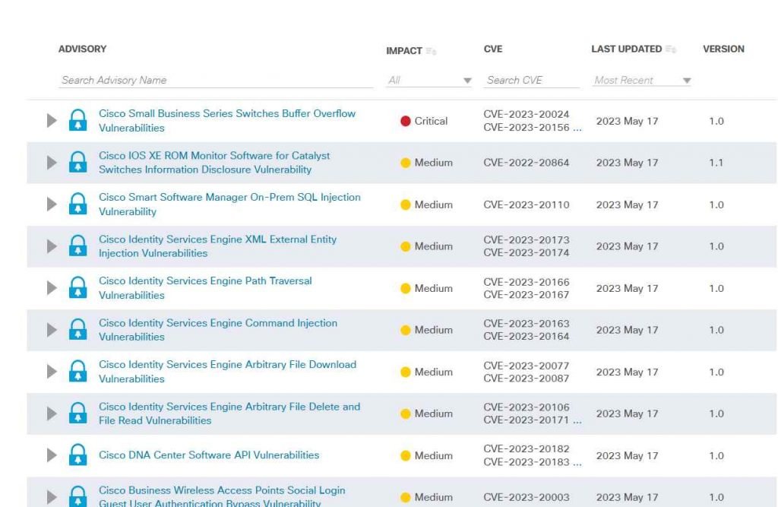
Task: Click the sort icon next to LAST UPDATED header
Action: (x=671, y=49)
